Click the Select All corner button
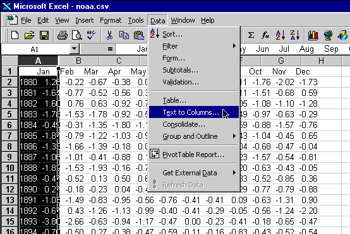 [x=10, y=61]
